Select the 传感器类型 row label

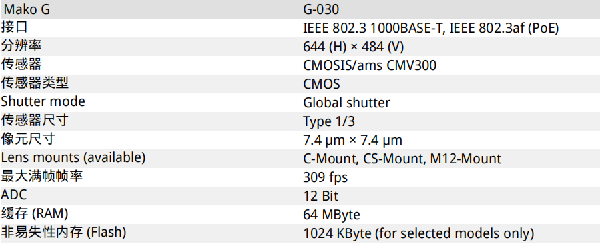[x=35, y=83]
